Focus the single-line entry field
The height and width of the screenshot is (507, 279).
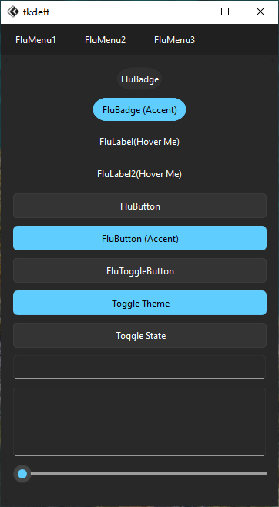coord(139,368)
